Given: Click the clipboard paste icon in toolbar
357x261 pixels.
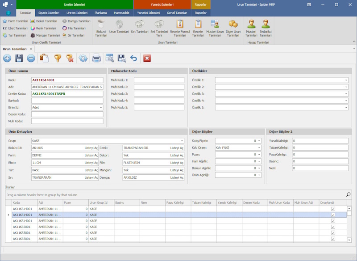Looking at the screenshot, I should pyautogui.click(x=44, y=58).
